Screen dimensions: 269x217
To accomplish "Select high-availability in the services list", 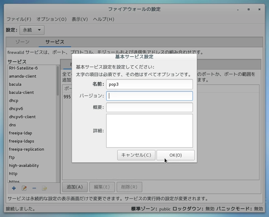I will coord(32,165).
